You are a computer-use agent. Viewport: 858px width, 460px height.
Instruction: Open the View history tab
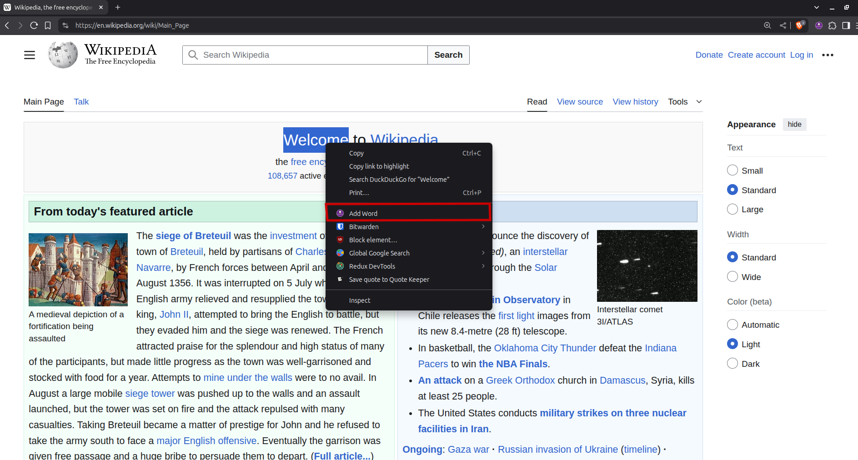coord(635,102)
